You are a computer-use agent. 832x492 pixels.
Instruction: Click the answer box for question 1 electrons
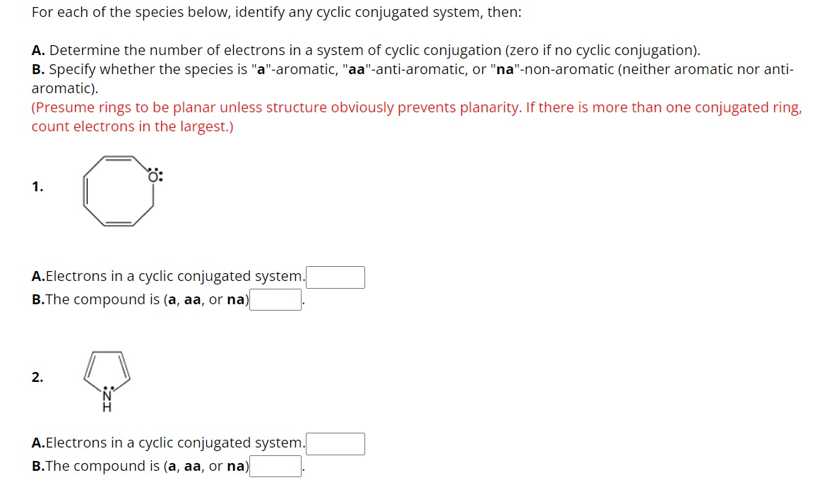(335, 277)
